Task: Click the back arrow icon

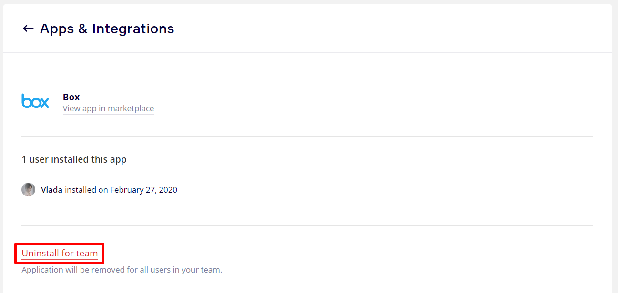Action: (28, 29)
